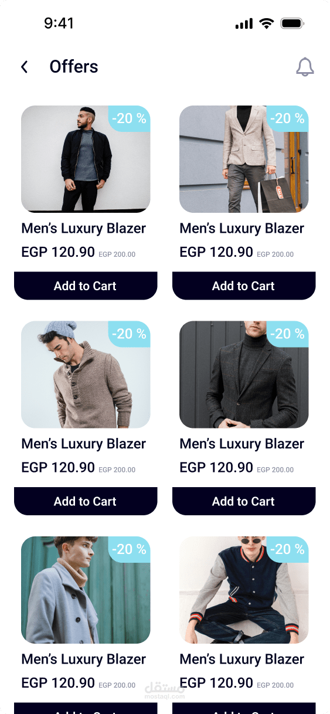Open the grey coat with teal background photo

click(86, 590)
